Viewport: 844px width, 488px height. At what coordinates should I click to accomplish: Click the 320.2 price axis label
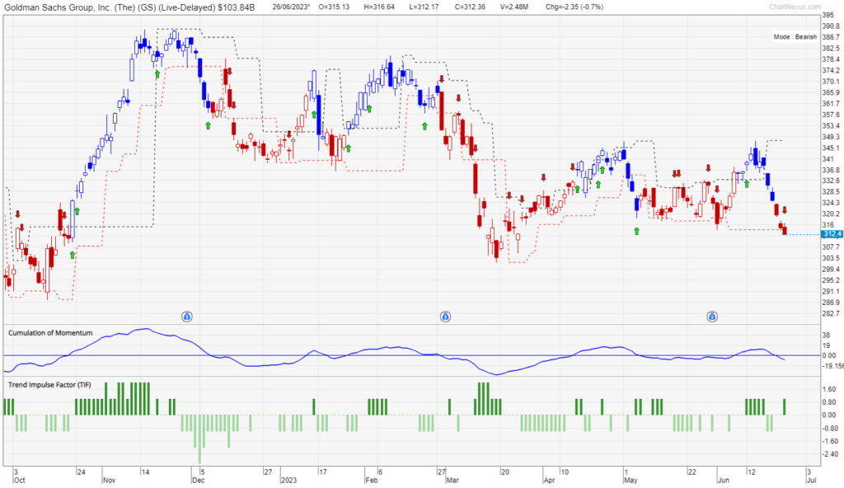(x=831, y=213)
